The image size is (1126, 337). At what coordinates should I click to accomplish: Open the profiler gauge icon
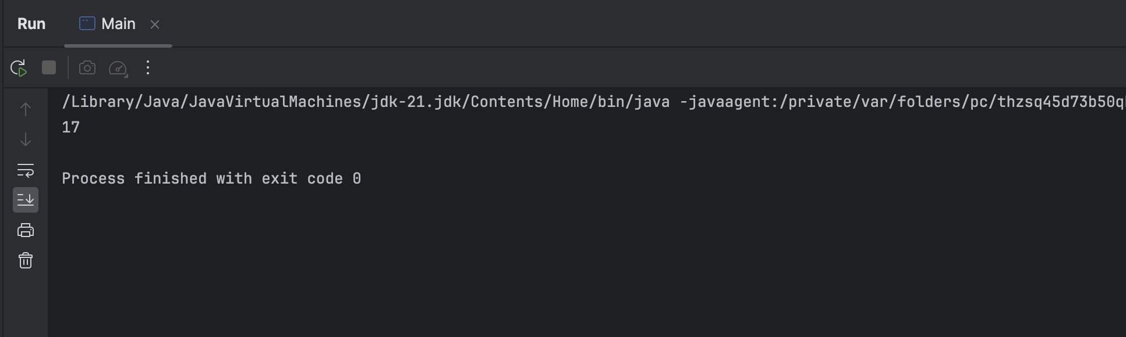coord(118,68)
